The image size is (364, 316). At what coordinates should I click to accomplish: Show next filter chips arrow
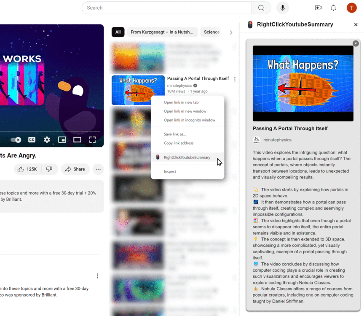(231, 32)
